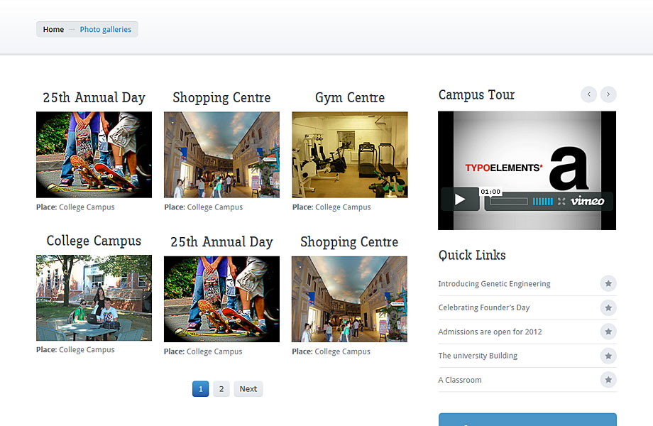Click the Gym Centre gallery title

(x=350, y=98)
